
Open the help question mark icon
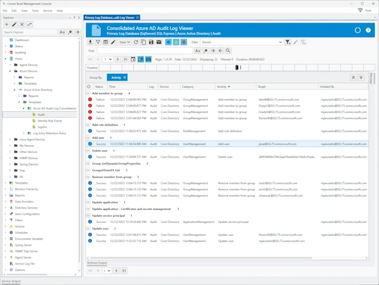tap(368, 30)
